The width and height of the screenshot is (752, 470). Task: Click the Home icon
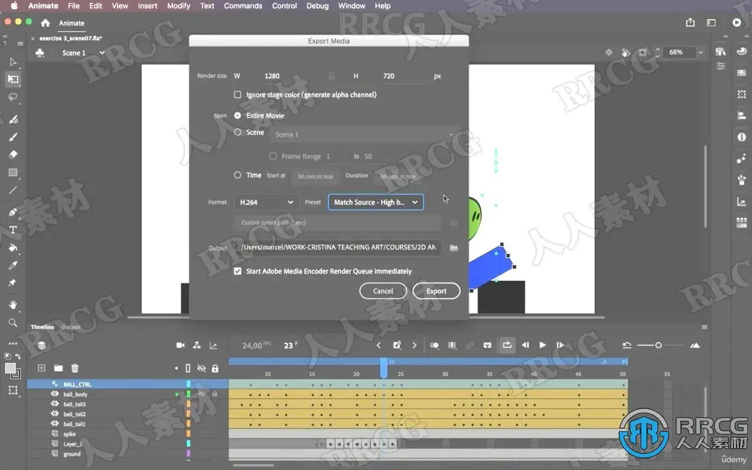point(45,23)
